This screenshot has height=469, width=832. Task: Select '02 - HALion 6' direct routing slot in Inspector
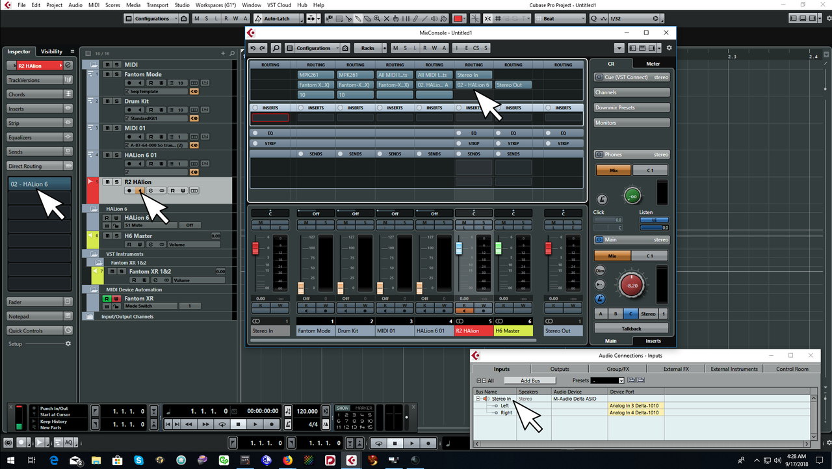[39, 184]
